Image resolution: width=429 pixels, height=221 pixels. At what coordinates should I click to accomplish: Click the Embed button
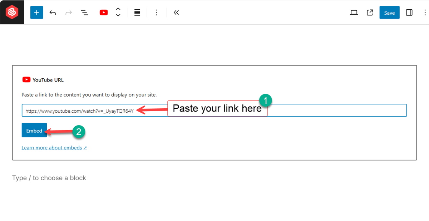[x=34, y=130]
